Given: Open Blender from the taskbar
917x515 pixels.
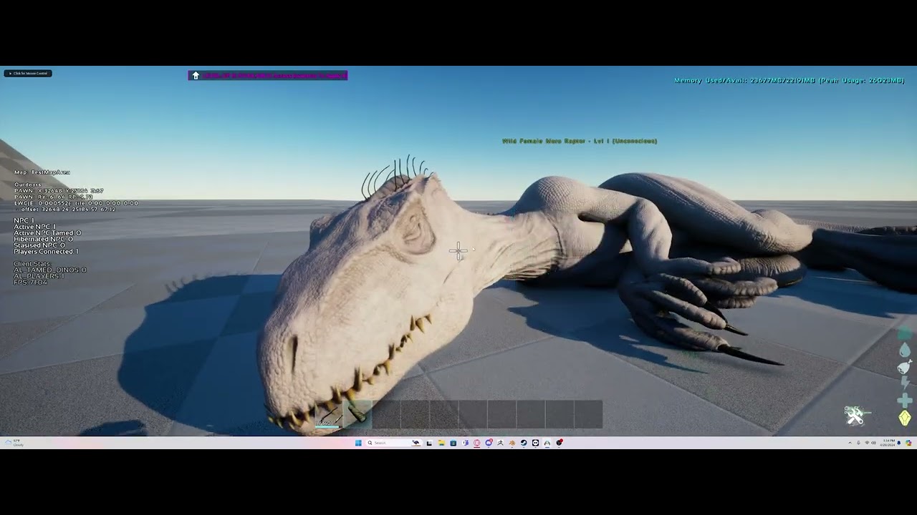Looking at the screenshot, I should (x=512, y=443).
